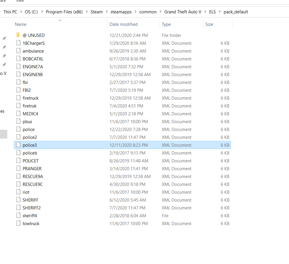The image size is (289, 264).
Task: Select the PRANGER file name
Action: coord(32,169)
